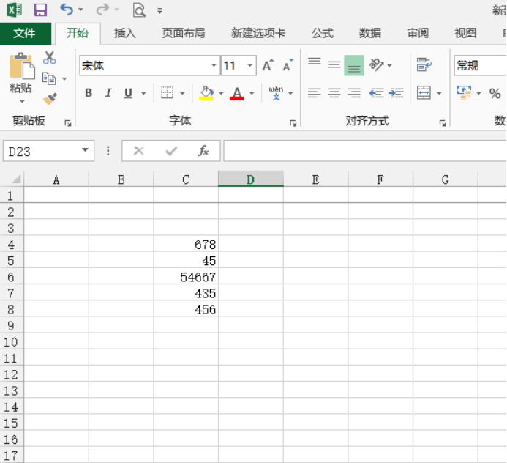
Task: Open the font name dropdown 宋体
Action: pos(214,66)
